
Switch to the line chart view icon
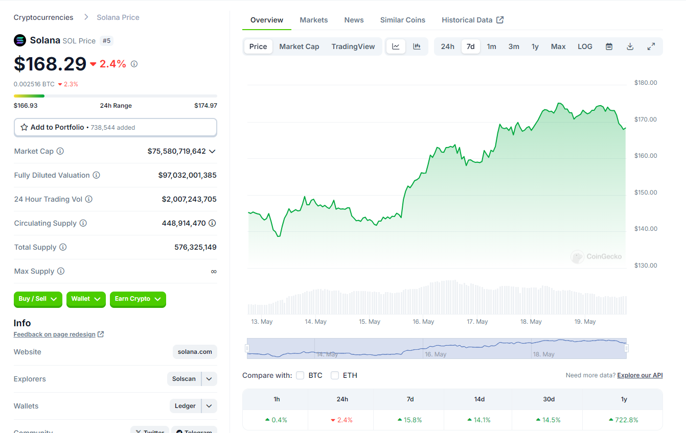396,46
